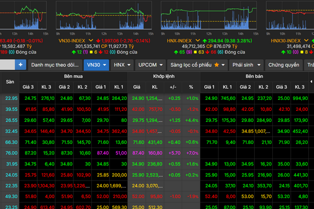Click the +4.4% percent value
The width and height of the screenshot is (314, 209).
coord(192,120)
